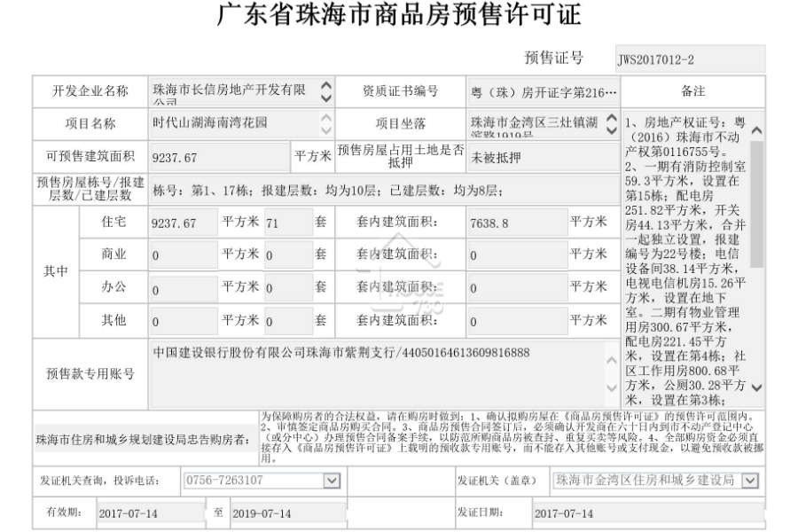Click the presale permit number field JWS2017012-2
This screenshot has height=532, width=798.
coord(690,59)
